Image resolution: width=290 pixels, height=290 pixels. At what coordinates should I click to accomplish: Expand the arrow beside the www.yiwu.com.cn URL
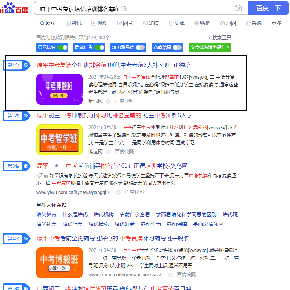coord(119,192)
